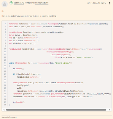Click the code scrollbar left arrow
This screenshot has height=119, width=113.
coord(4,110)
